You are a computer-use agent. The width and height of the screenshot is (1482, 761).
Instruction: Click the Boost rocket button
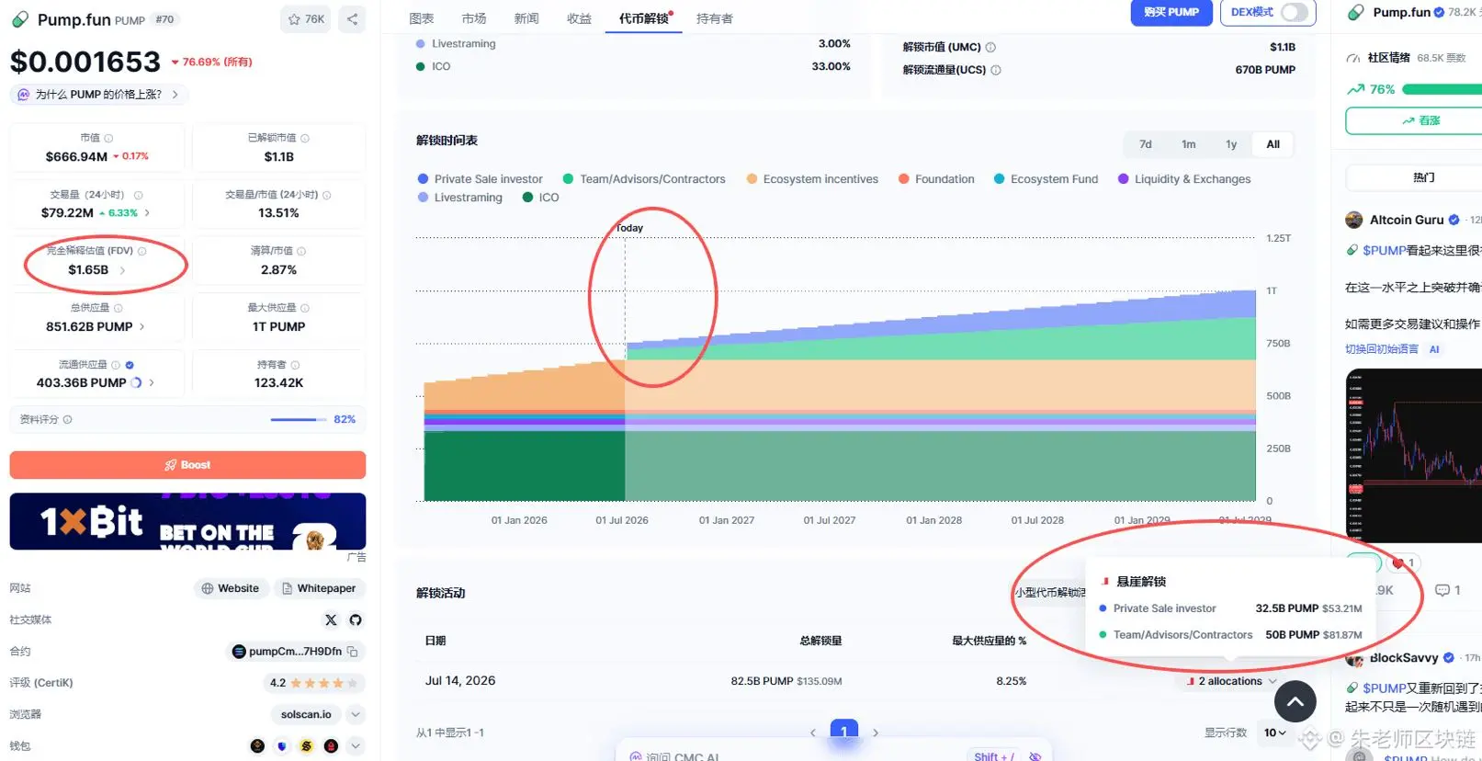click(187, 465)
